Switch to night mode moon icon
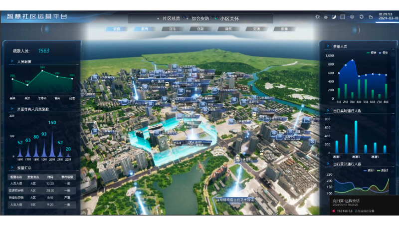The image size is (399, 226). click(334, 17)
